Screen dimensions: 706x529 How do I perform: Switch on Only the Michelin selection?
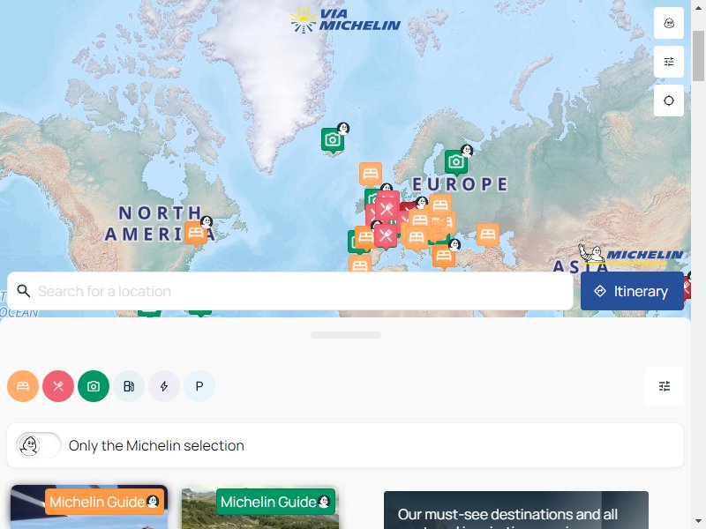click(39, 445)
